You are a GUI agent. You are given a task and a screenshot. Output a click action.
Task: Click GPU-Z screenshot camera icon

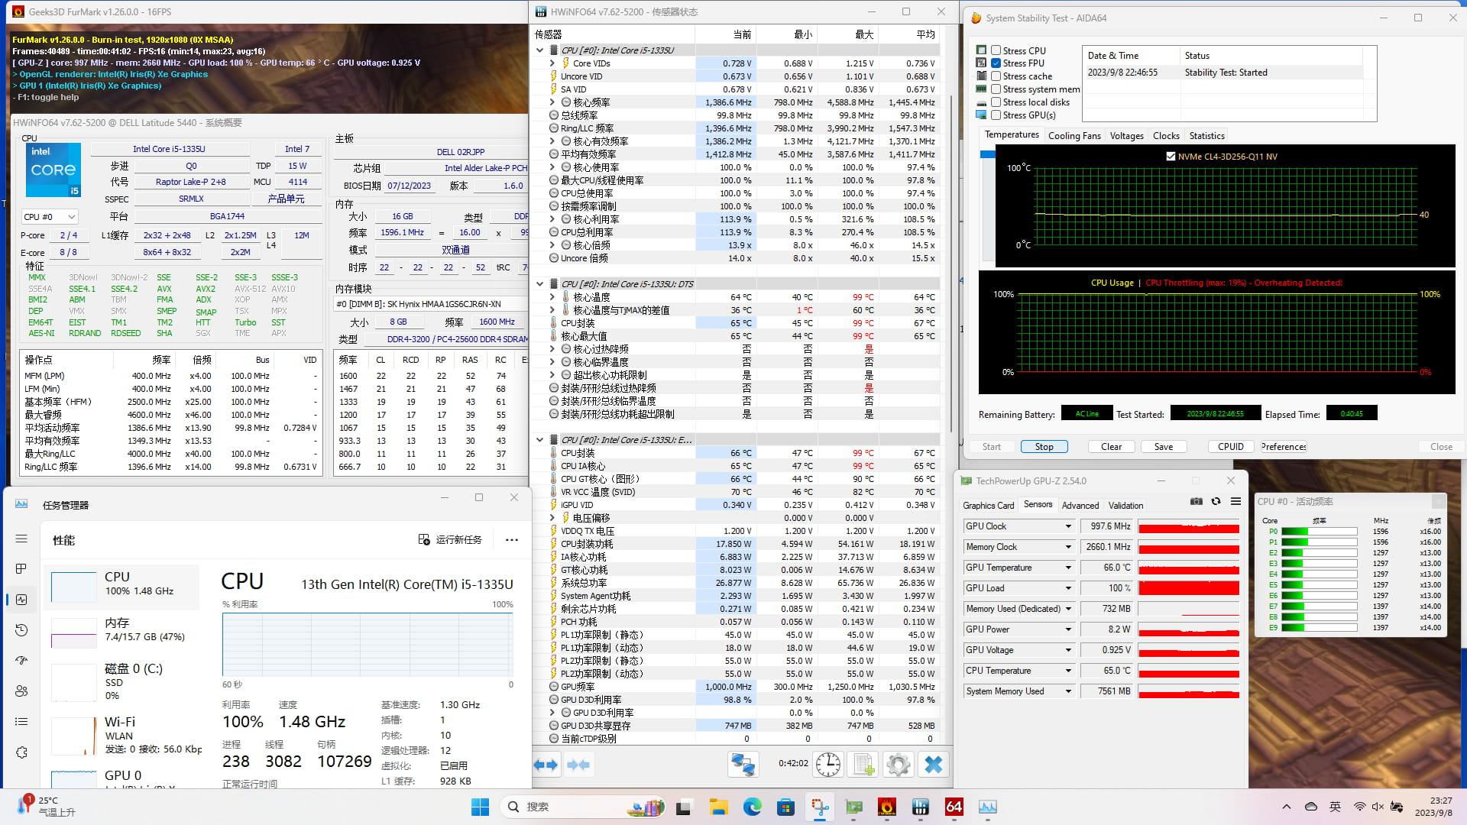1196,501
